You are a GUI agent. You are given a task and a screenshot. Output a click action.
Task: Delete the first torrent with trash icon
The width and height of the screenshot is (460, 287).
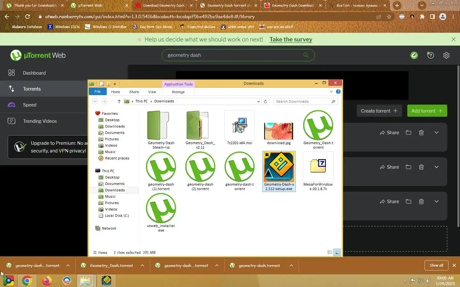click(421, 133)
